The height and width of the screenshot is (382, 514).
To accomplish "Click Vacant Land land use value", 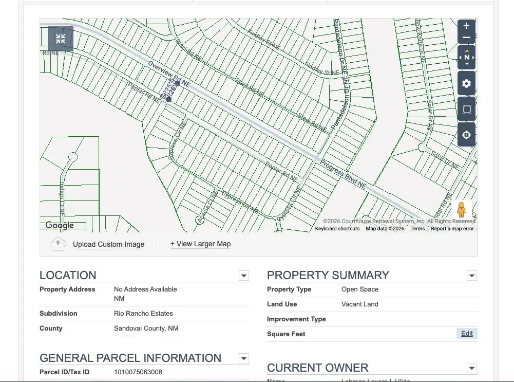I will pos(359,304).
